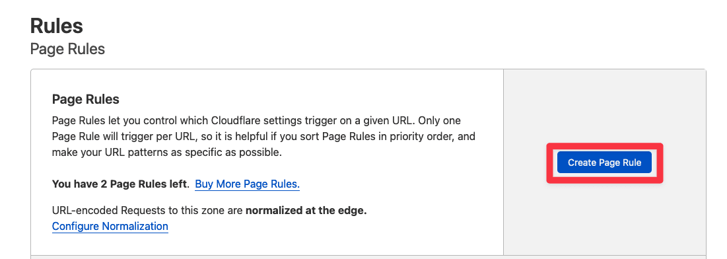This screenshot has height=259, width=727.
Task: Click the Page Rules subtitle under Rules
Action: [x=67, y=49]
